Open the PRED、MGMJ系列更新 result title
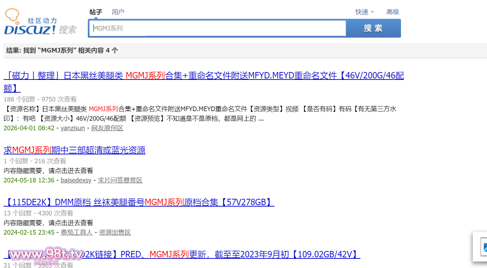The height and width of the screenshot is (268, 487). 182,255
